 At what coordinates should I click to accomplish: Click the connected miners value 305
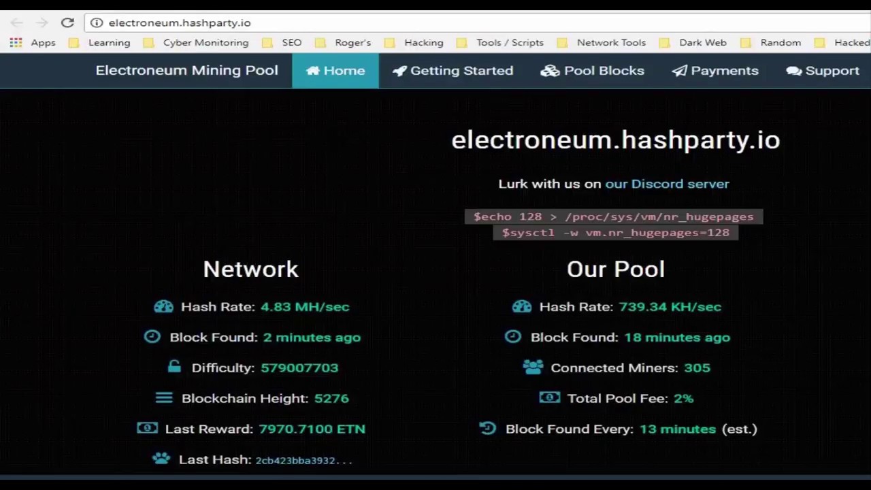coord(697,367)
